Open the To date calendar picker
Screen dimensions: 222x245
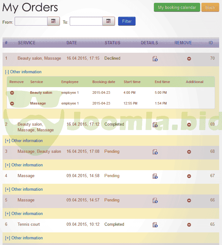[x=108, y=21]
